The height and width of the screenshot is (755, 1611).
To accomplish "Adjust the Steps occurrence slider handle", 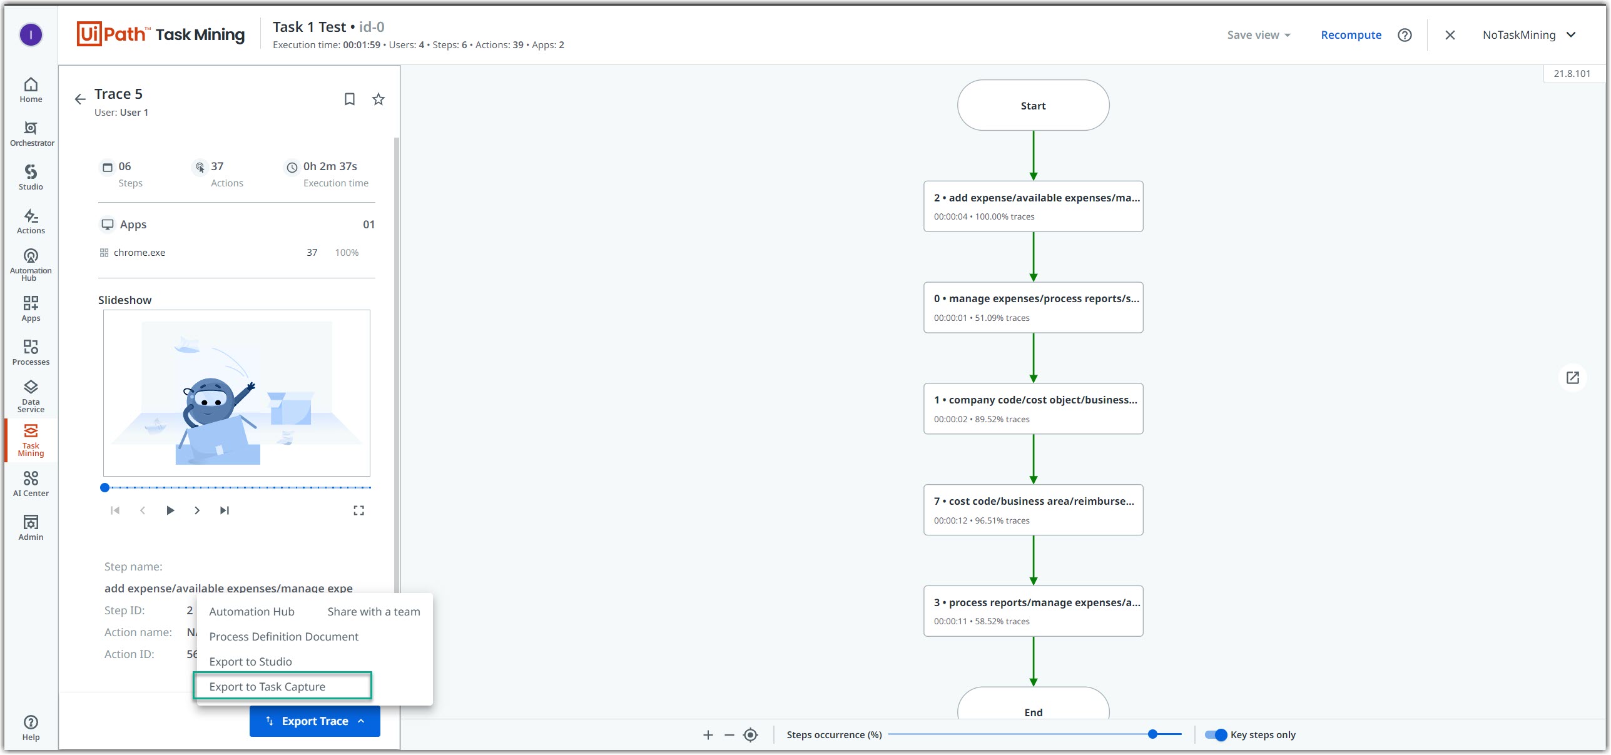I will (1153, 735).
